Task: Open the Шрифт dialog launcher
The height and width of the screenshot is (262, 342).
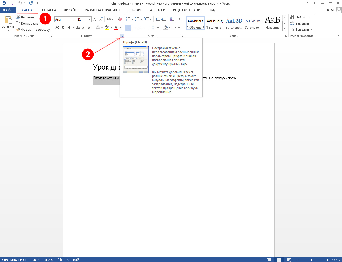Action: pyautogui.click(x=122, y=36)
